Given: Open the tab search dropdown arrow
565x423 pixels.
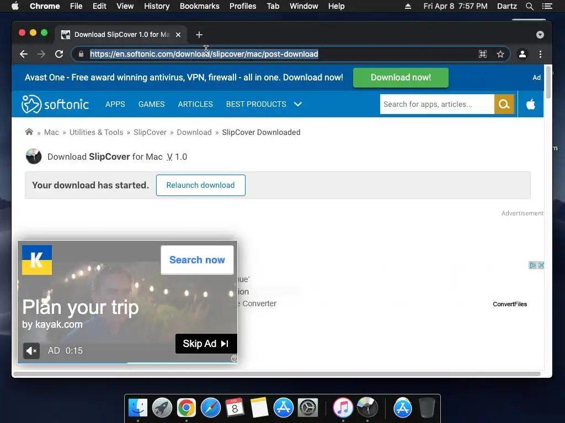Looking at the screenshot, I should click(540, 35).
